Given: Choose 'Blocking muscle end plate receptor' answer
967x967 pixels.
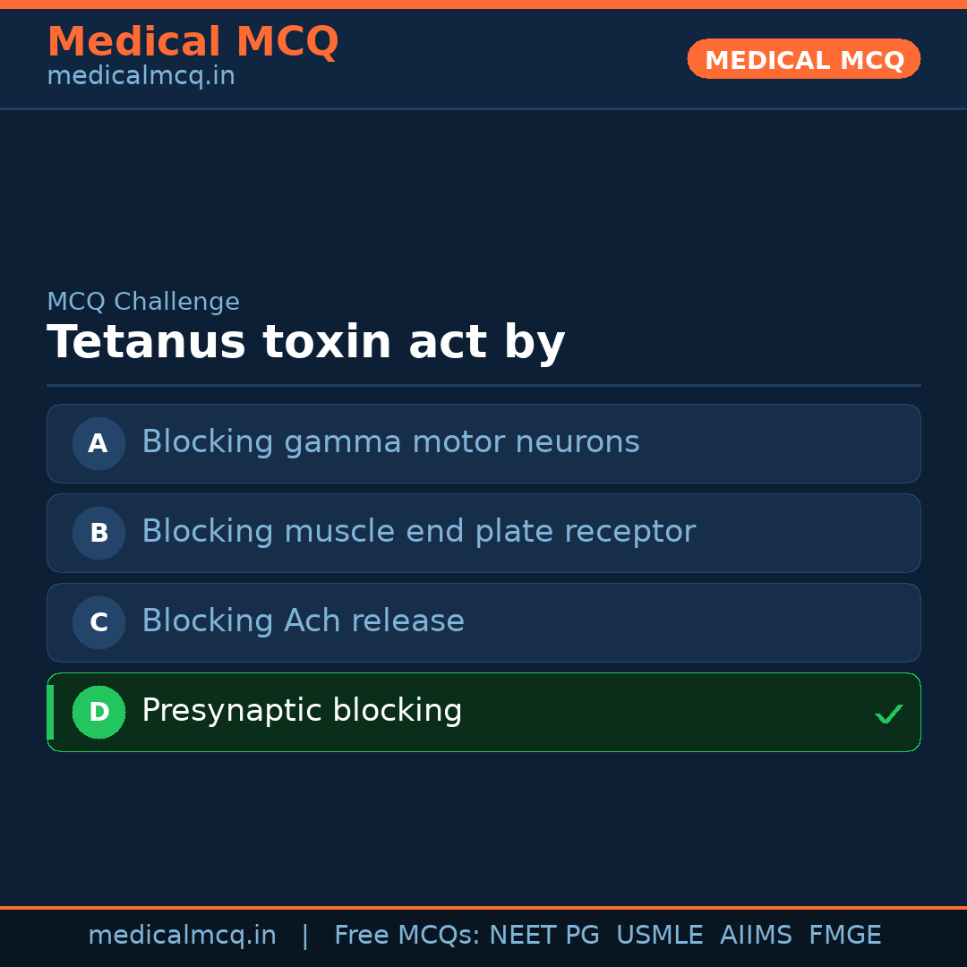Looking at the screenshot, I should (x=418, y=532).
